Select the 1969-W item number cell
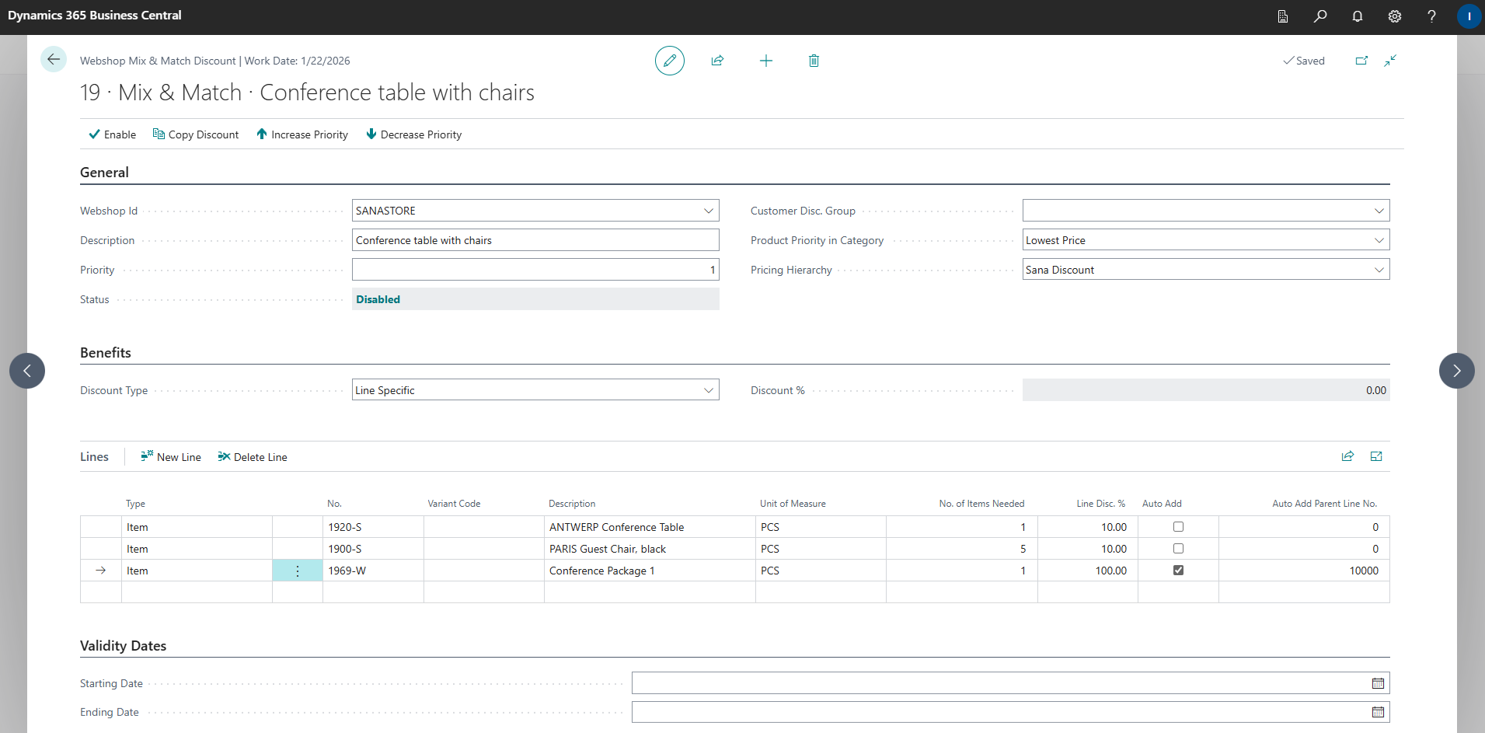This screenshot has height=733, width=1485. (x=373, y=571)
